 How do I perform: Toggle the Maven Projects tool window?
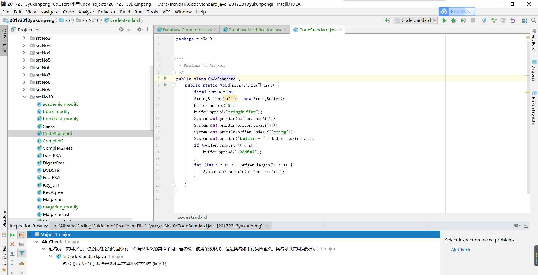coord(534,108)
